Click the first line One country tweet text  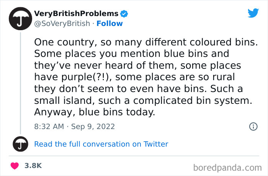(146, 42)
